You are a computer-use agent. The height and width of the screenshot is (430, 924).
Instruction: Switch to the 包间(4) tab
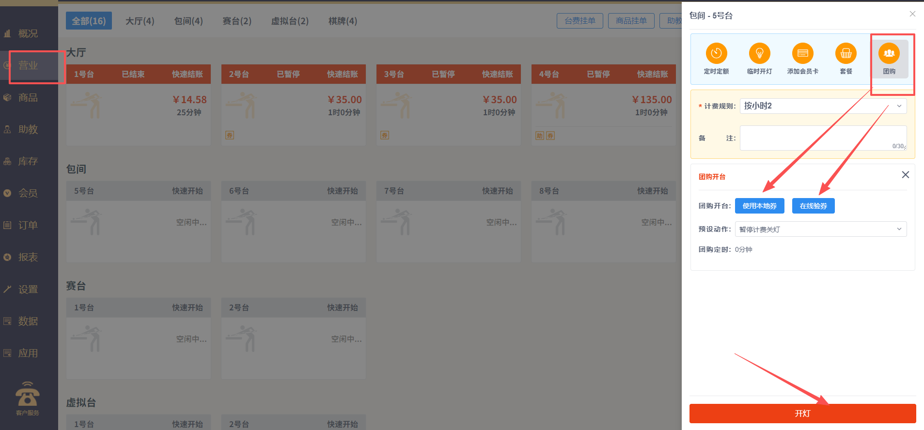tap(188, 21)
